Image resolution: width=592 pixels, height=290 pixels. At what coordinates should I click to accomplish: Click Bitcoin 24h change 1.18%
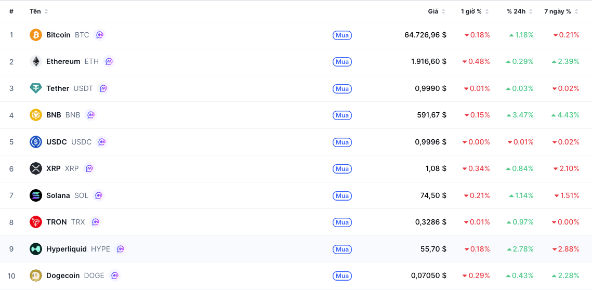pos(521,35)
